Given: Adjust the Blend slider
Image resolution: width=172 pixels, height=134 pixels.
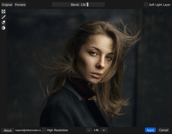Looking at the screenshot, I should 78,4.
